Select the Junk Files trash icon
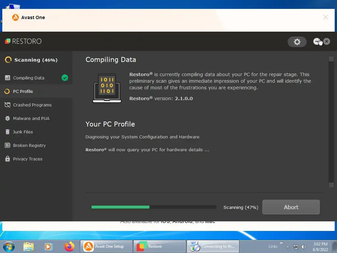This screenshot has width=337, height=253. (x=8, y=132)
